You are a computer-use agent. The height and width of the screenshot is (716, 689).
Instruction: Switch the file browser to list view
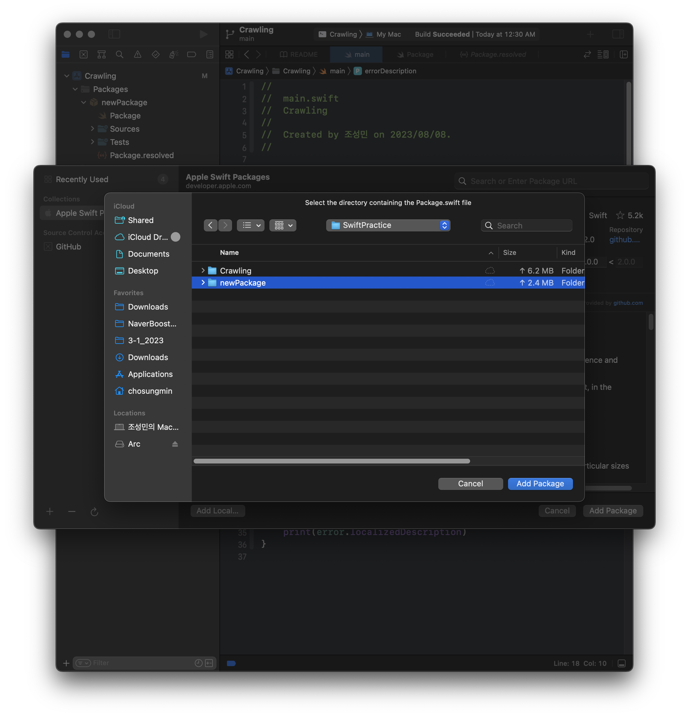251,225
